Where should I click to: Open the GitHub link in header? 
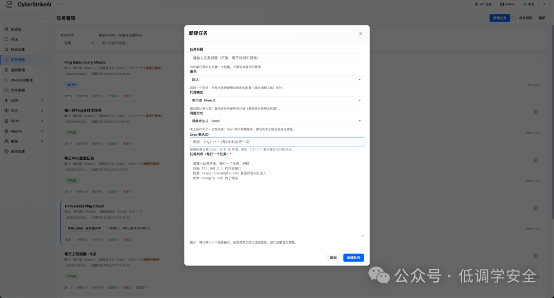(507, 4)
